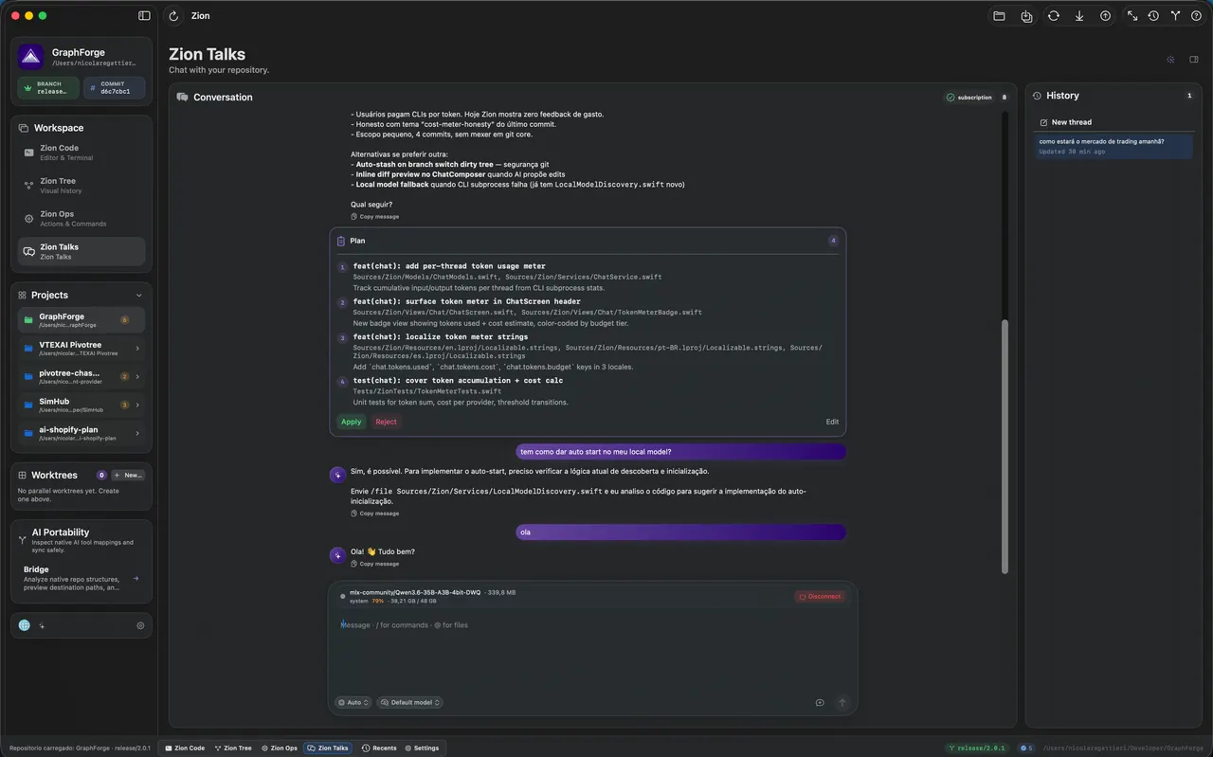Viewport: 1213px width, 757px height.
Task: Select Zion Talks in Workspace sidebar
Action: tap(81, 251)
